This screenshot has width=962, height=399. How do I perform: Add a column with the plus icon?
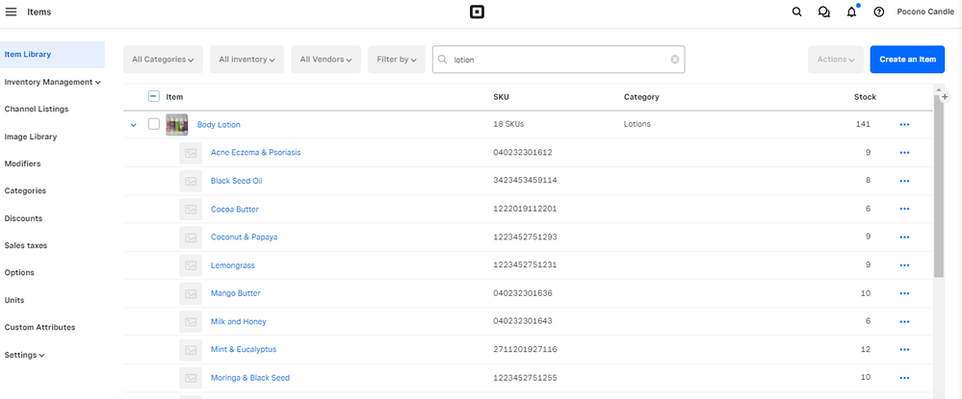click(x=945, y=97)
